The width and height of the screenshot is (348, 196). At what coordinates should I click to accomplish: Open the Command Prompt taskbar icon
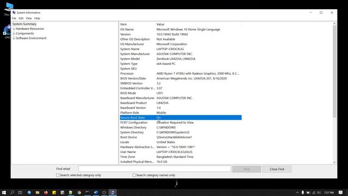tap(88, 192)
